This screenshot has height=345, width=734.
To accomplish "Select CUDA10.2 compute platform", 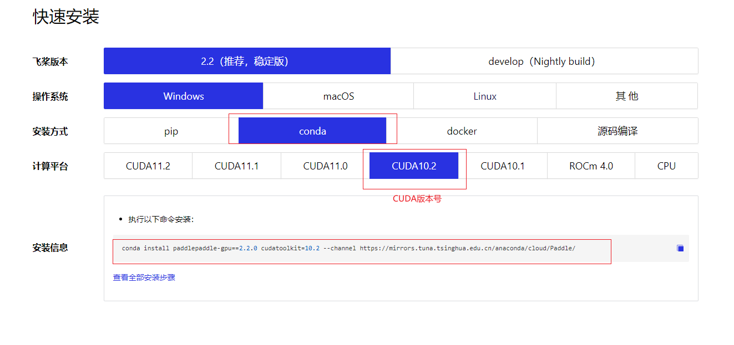I will click(x=414, y=166).
